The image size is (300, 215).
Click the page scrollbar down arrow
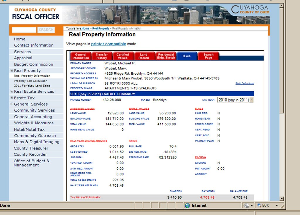point(282,199)
